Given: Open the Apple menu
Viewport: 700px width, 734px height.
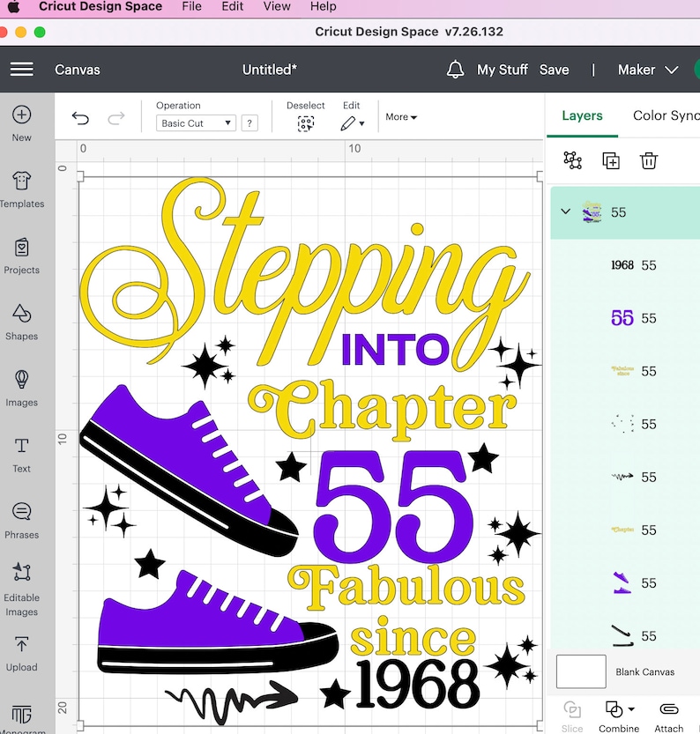Looking at the screenshot, I should click(x=13, y=7).
